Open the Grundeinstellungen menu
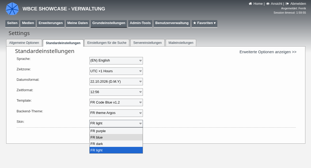311x168 pixels. tap(109, 23)
